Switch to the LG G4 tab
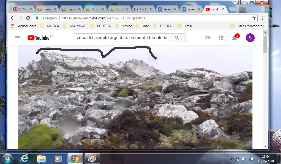 pos(119,9)
